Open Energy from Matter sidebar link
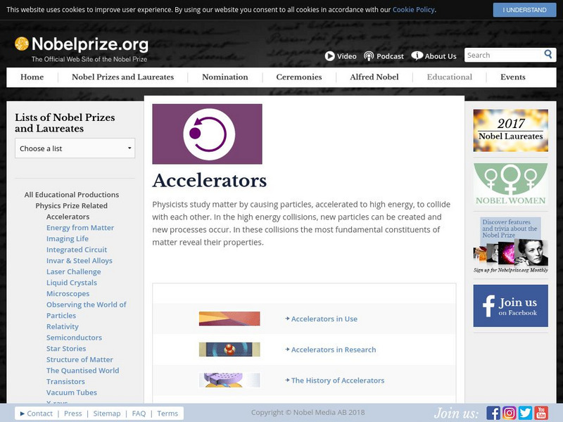The image size is (563, 422). [x=80, y=227]
